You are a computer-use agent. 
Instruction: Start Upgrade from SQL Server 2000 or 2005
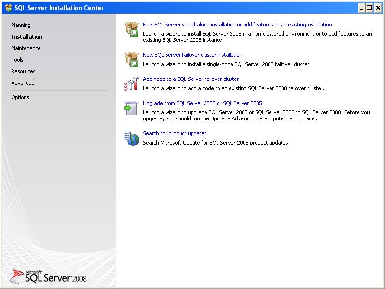click(202, 103)
